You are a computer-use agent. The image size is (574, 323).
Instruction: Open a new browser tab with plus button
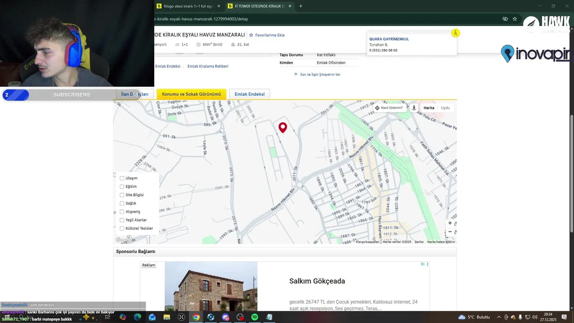[300, 6]
